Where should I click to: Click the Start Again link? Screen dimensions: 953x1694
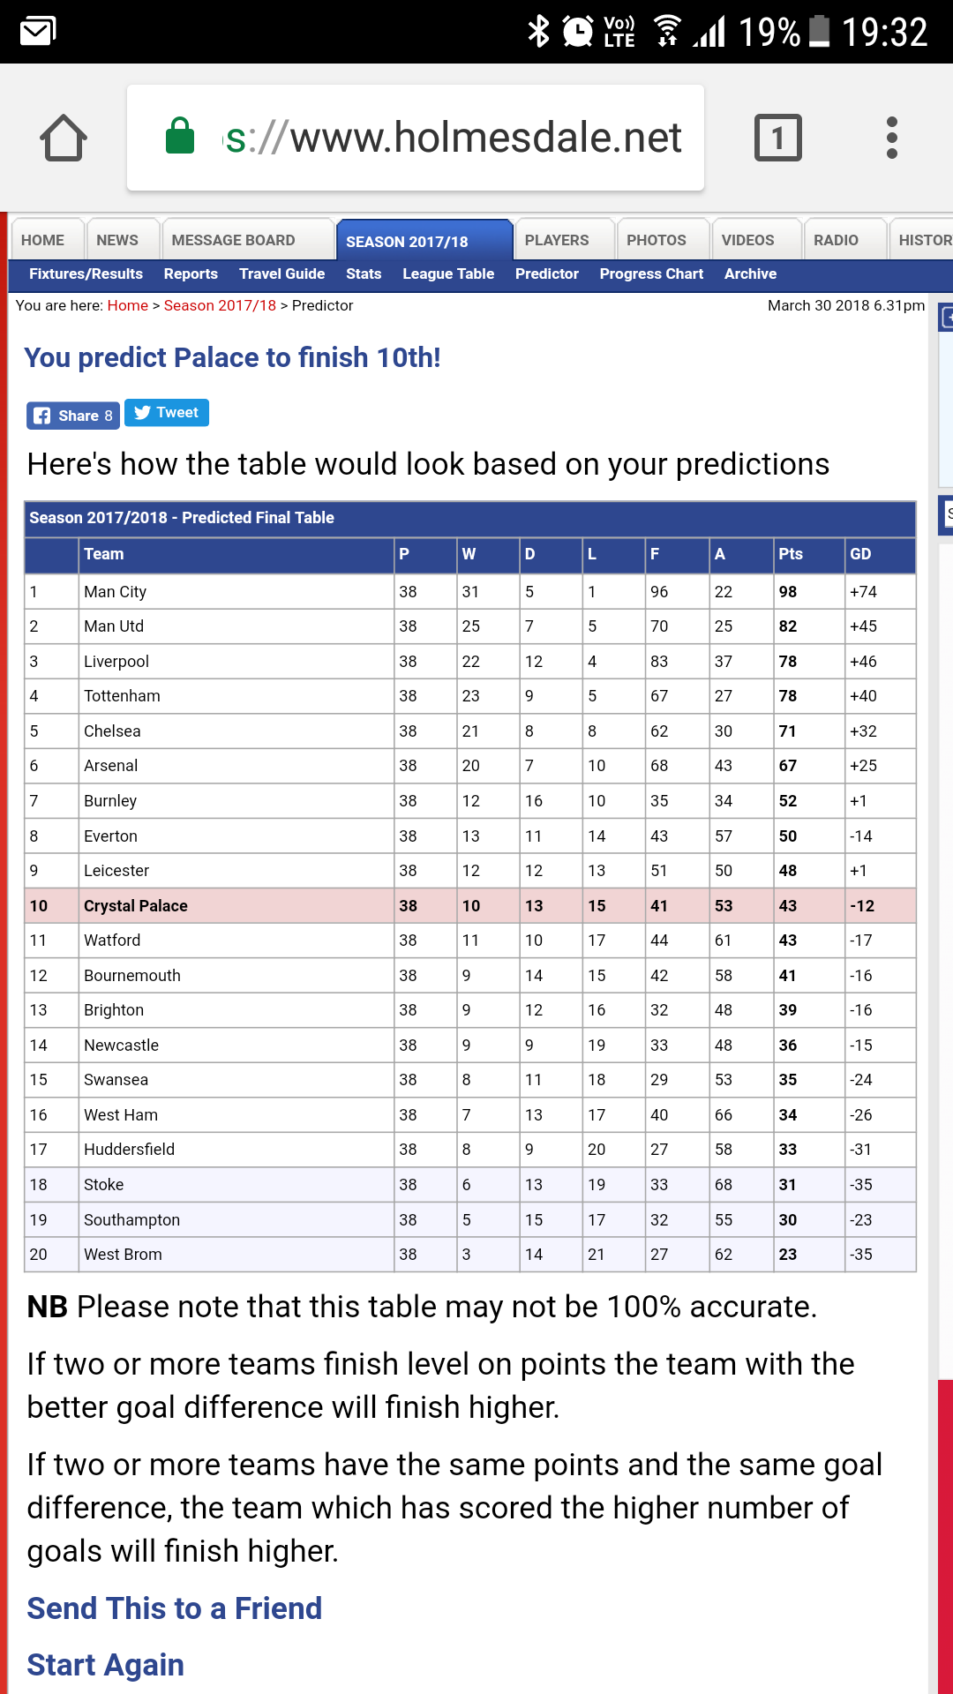(x=105, y=1665)
